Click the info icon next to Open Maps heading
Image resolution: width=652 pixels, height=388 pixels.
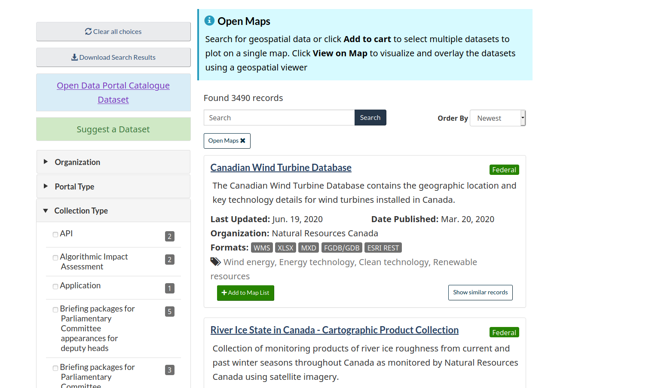[x=209, y=21]
